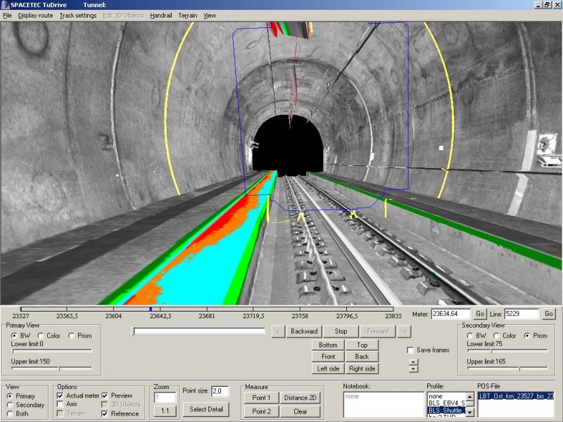The image size is (563, 422).
Task: Click the step-back arrow beside Backward
Action: (x=279, y=331)
